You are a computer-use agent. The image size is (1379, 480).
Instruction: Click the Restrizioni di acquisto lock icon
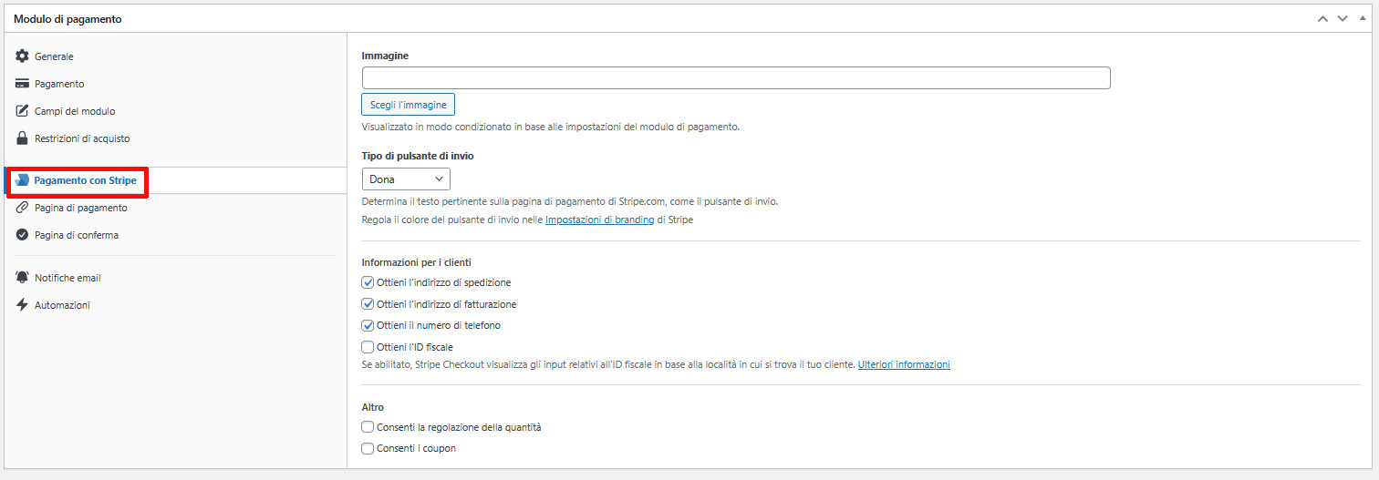pyautogui.click(x=23, y=138)
